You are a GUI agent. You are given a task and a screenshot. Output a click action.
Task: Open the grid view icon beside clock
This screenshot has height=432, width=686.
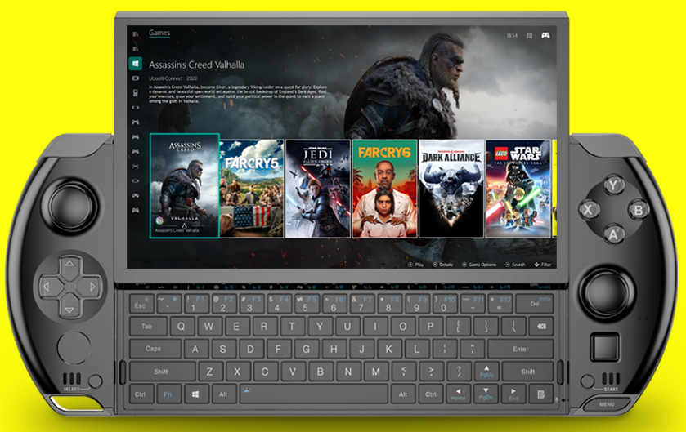529,35
